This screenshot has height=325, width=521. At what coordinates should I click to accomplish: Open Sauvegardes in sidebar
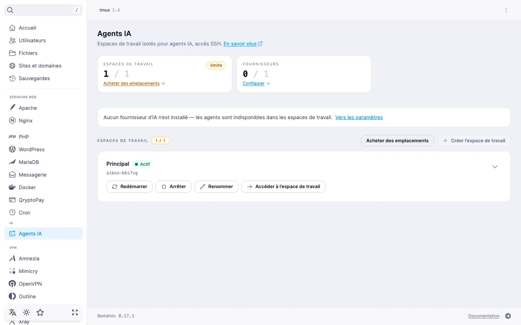point(43,78)
